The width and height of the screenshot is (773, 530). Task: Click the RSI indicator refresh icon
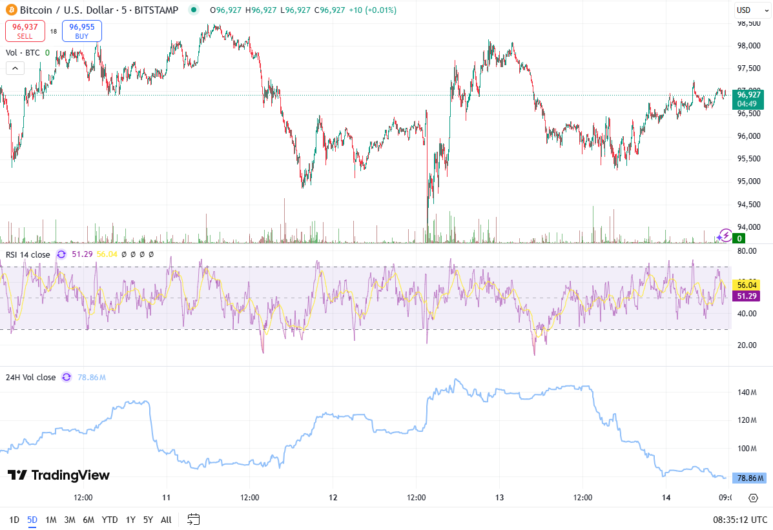point(61,254)
